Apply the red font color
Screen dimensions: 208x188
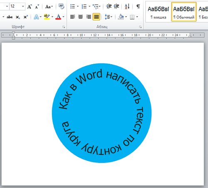(x=58, y=17)
